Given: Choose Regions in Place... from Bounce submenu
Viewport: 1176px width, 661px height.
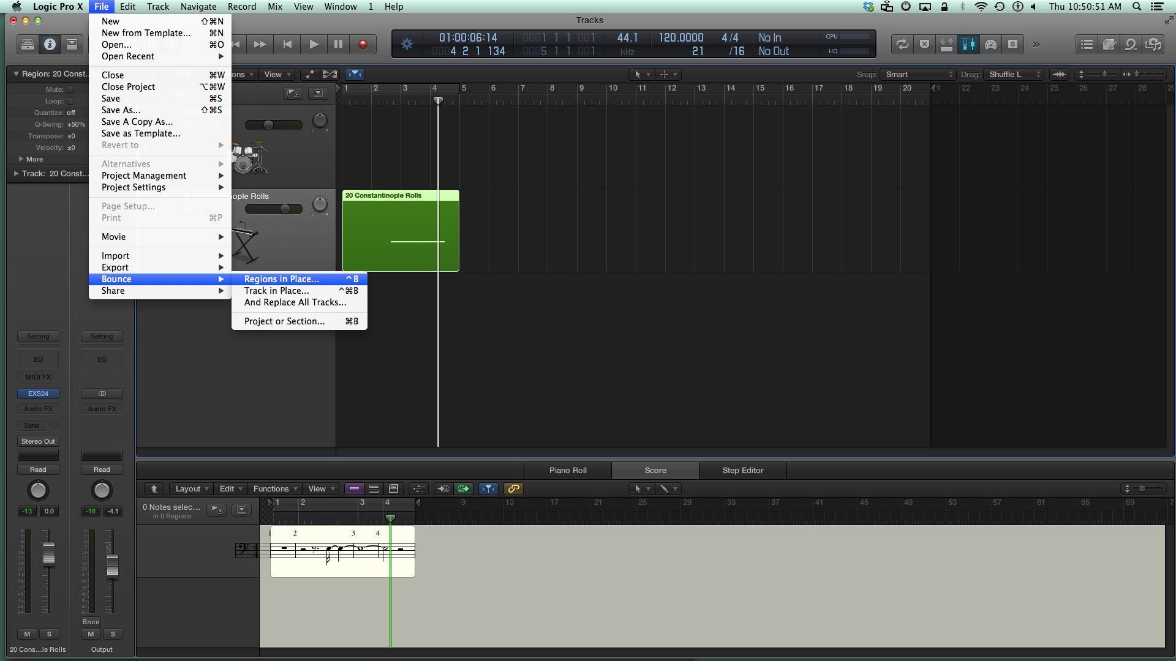Looking at the screenshot, I should 300,279.
